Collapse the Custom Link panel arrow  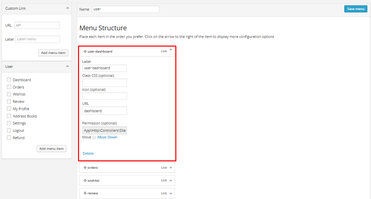click(x=68, y=8)
